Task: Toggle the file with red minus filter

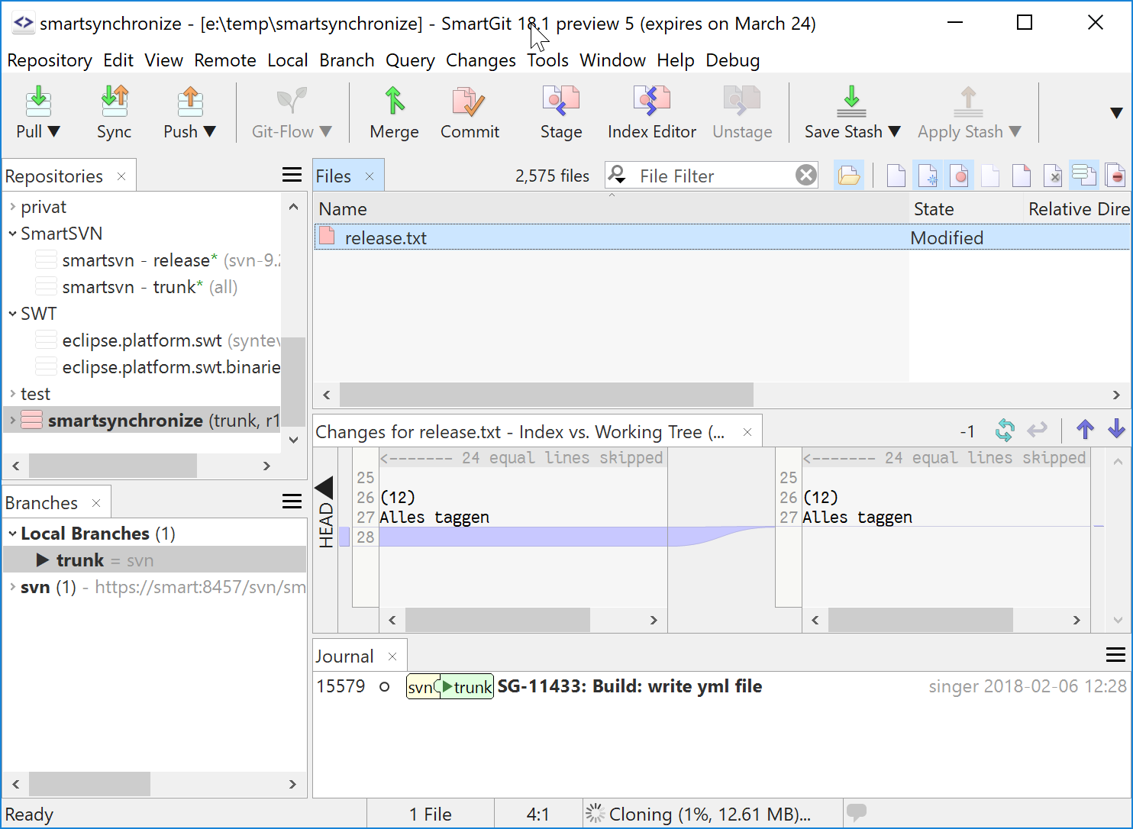Action: pyautogui.click(x=1115, y=176)
